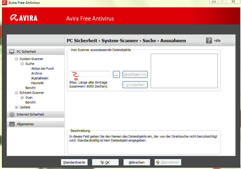Click the Avira umbrella icon in the title bar
The image size is (241, 169).
tap(5, 3)
